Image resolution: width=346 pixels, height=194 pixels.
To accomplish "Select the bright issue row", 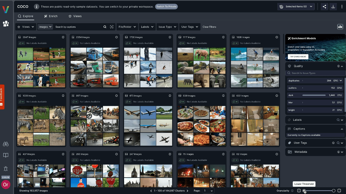I will 315,110.
